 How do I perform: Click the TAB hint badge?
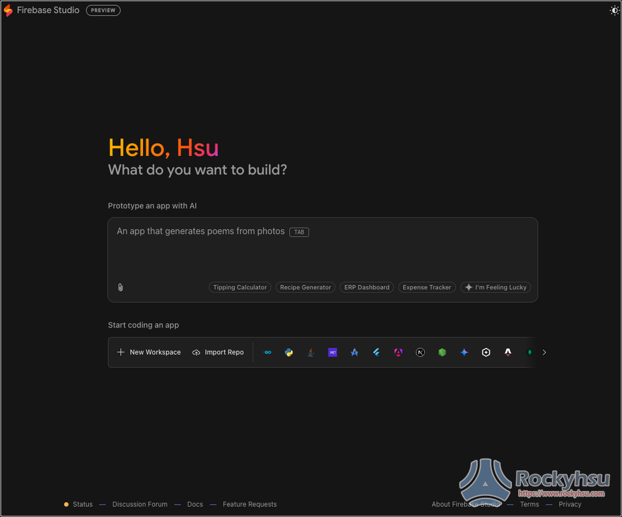(299, 232)
